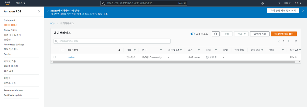The height and width of the screenshot is (107, 307).
Task: Open table settings gear
Action: (296, 41)
